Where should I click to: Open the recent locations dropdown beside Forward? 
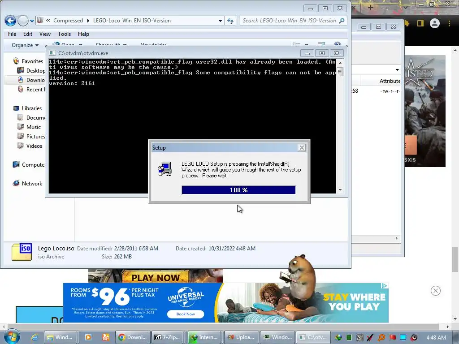point(32,21)
